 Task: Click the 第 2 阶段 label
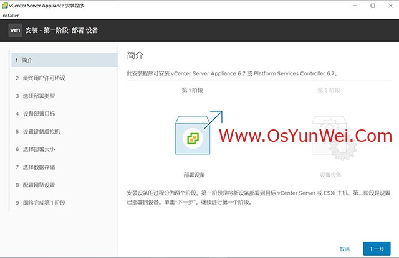pos(329,90)
